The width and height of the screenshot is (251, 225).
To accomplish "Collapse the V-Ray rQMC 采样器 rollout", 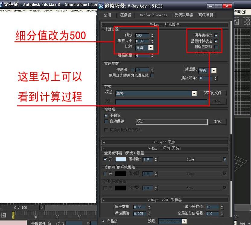I will click(104, 201).
